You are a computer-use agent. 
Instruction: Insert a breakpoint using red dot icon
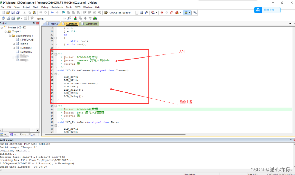pyautogui.click(x=162, y=13)
